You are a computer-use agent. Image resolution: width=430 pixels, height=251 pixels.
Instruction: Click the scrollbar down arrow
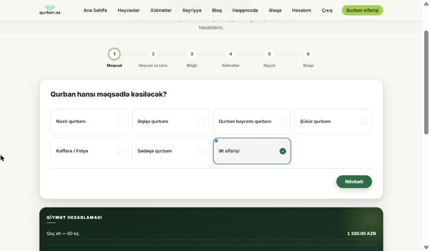(x=426, y=247)
